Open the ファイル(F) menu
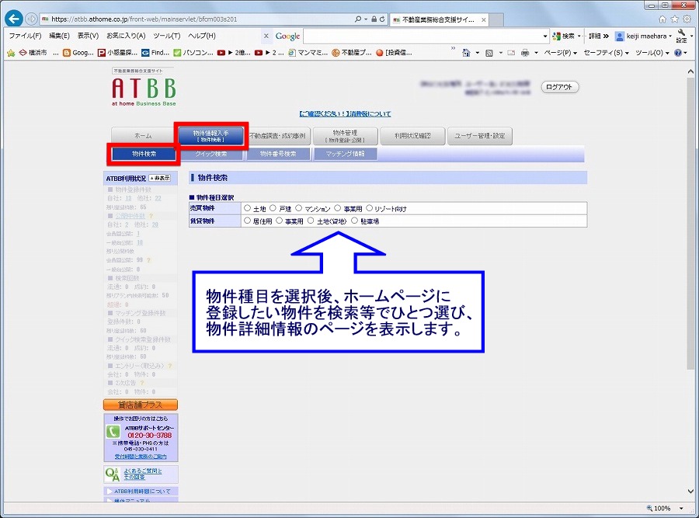Viewport: 699px width, 518px height. [25, 36]
